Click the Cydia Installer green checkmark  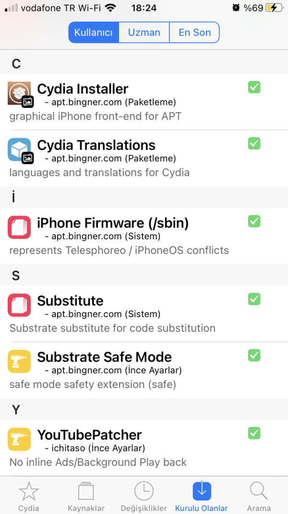coord(254,87)
